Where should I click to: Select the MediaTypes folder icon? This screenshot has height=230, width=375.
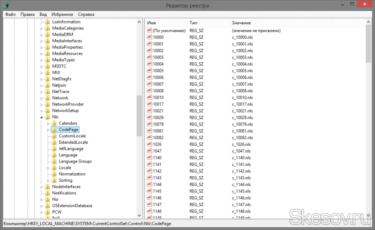[47, 60]
